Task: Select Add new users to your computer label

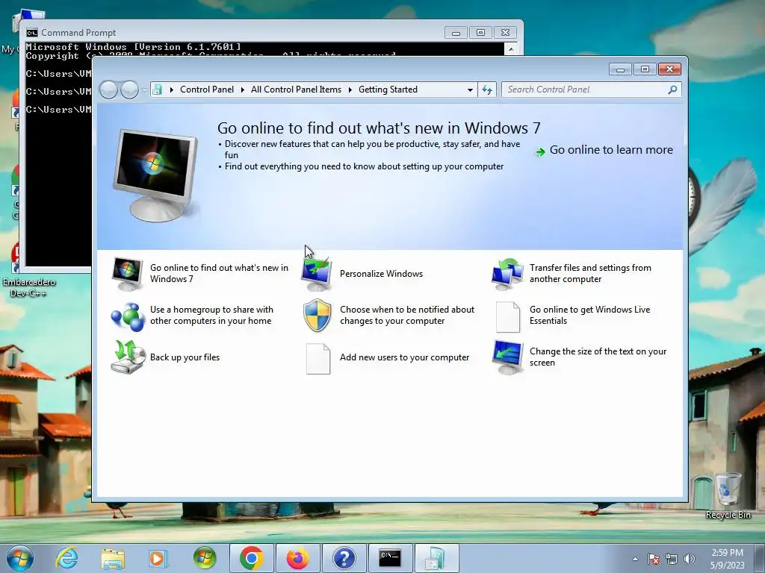Action: [404, 357]
